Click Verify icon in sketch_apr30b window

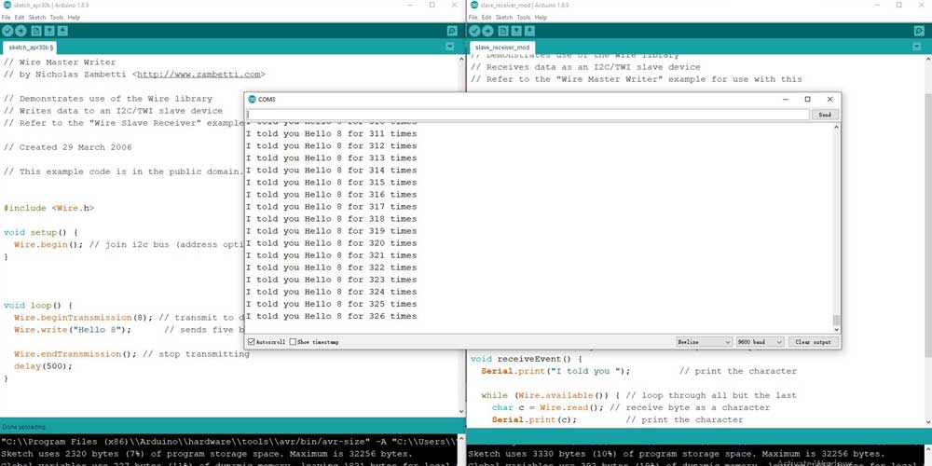(x=7, y=31)
